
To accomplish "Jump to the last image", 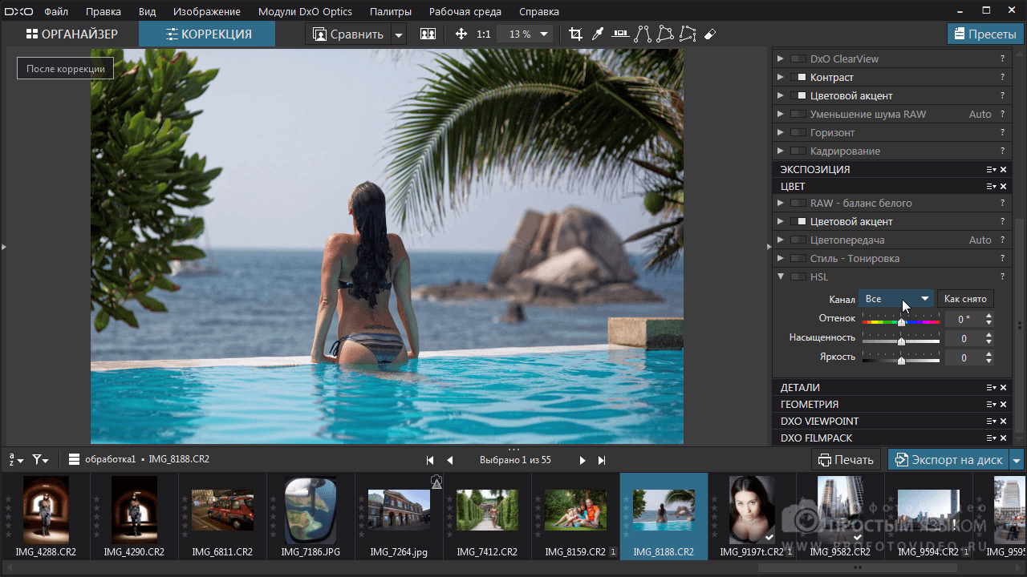I will [x=602, y=460].
